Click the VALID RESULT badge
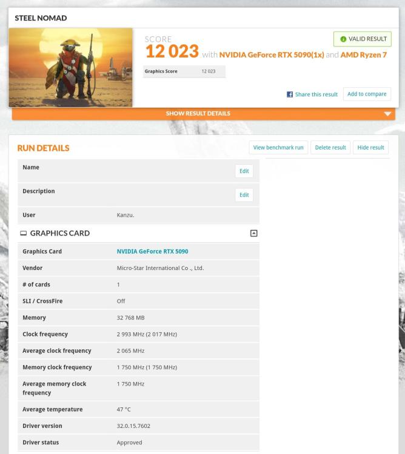 coord(363,39)
